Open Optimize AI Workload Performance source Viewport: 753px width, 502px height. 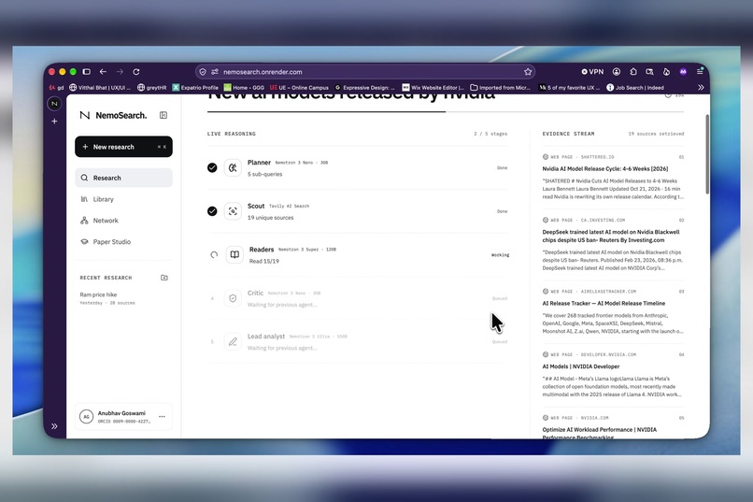[x=600, y=434]
